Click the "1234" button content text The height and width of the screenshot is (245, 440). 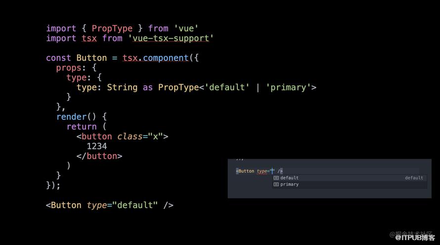(x=96, y=146)
